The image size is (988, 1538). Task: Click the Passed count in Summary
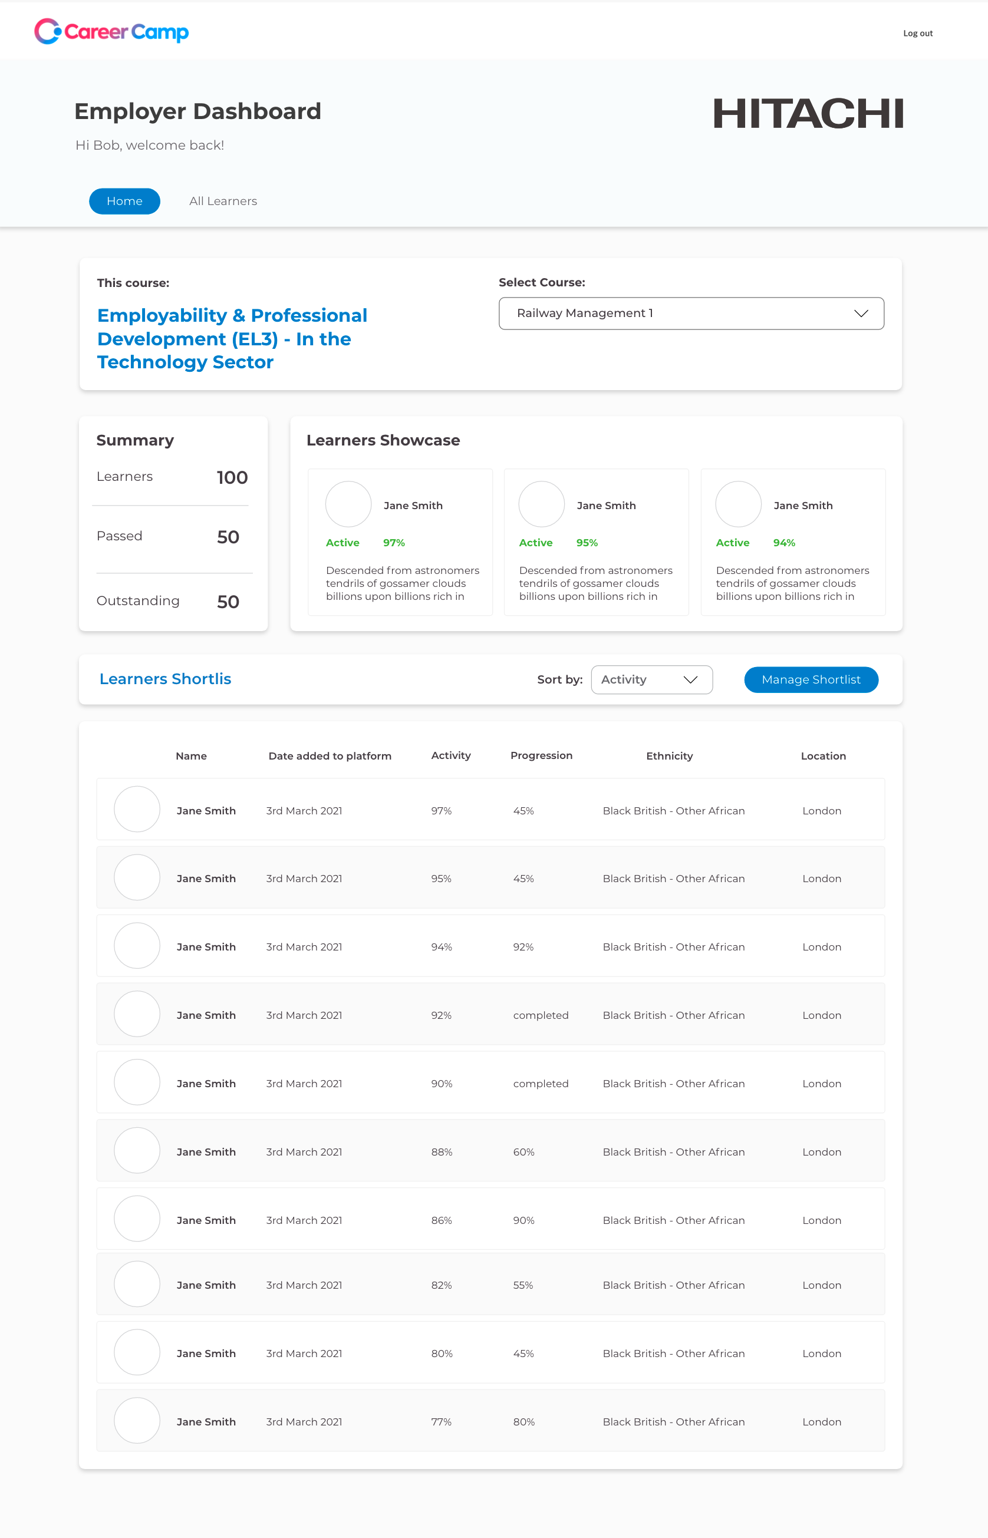(228, 537)
